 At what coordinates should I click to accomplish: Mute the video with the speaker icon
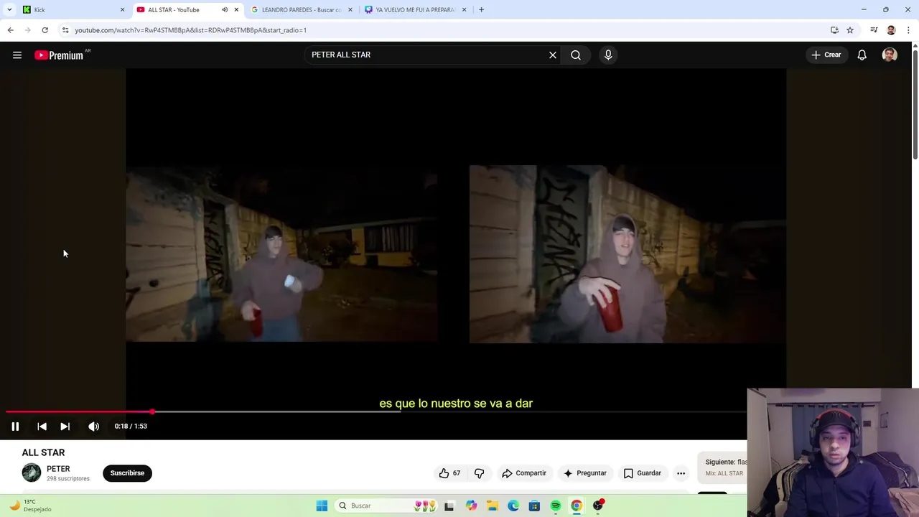click(94, 427)
